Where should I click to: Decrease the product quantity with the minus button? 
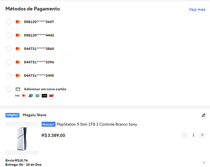coord(185,135)
